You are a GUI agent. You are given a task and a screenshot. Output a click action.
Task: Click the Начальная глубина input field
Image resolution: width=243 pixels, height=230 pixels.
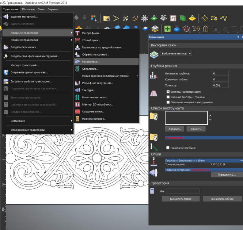tap(220, 73)
